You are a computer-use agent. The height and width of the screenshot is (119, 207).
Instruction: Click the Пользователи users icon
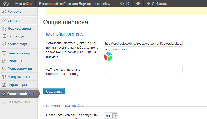click(4, 69)
